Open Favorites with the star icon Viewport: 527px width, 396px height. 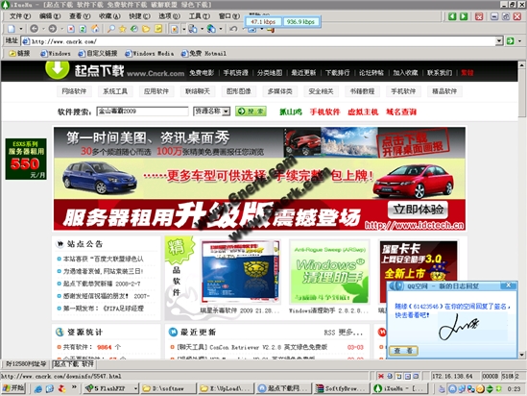122,29
